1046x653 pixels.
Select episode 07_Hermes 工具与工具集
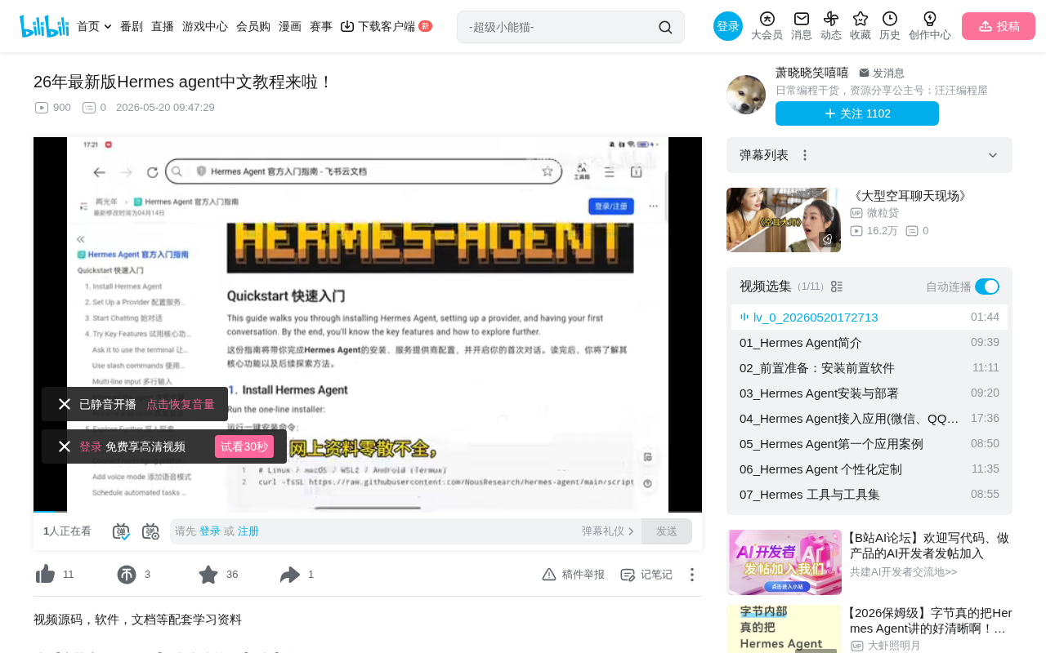(x=869, y=495)
